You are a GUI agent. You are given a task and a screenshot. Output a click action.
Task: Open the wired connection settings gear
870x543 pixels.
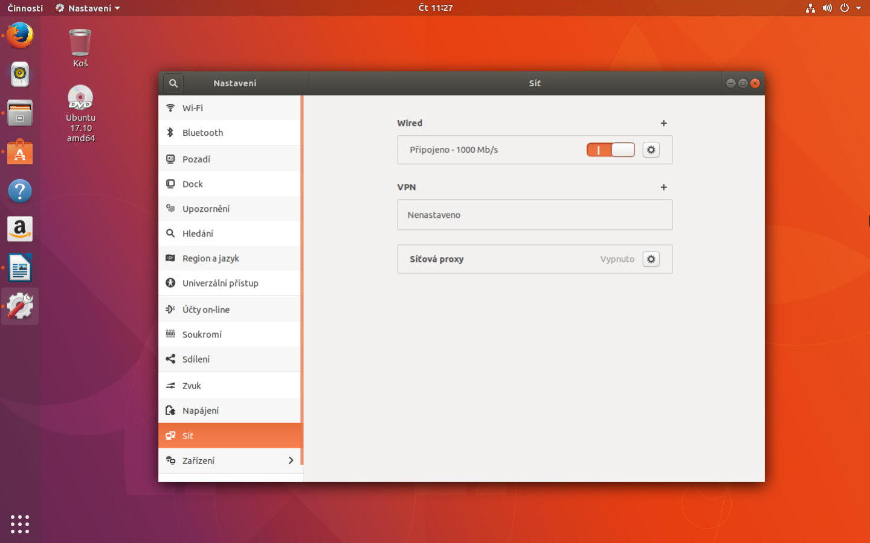point(651,150)
